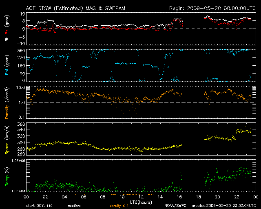
Task: Click the "22" hour tick label
Action: click(237, 197)
